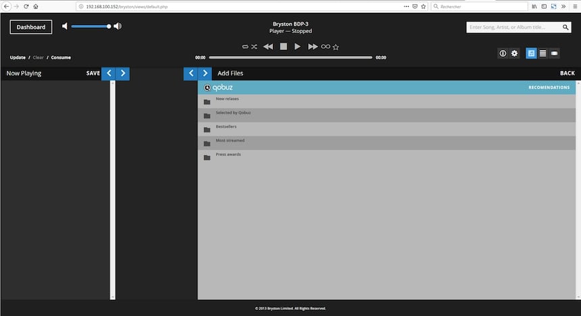Open Firefox library icon
This screenshot has width=581, height=316.
pos(534,6)
